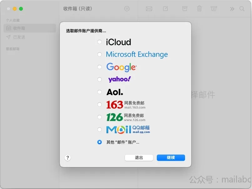Screen dimensions: 252x189
Task: Click the trash delete toolbar icon
Action: coord(199,8)
